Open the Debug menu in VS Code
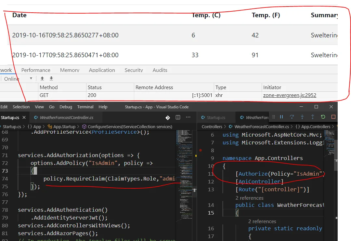Screen dimensions: 351x241 (x=66, y=107)
